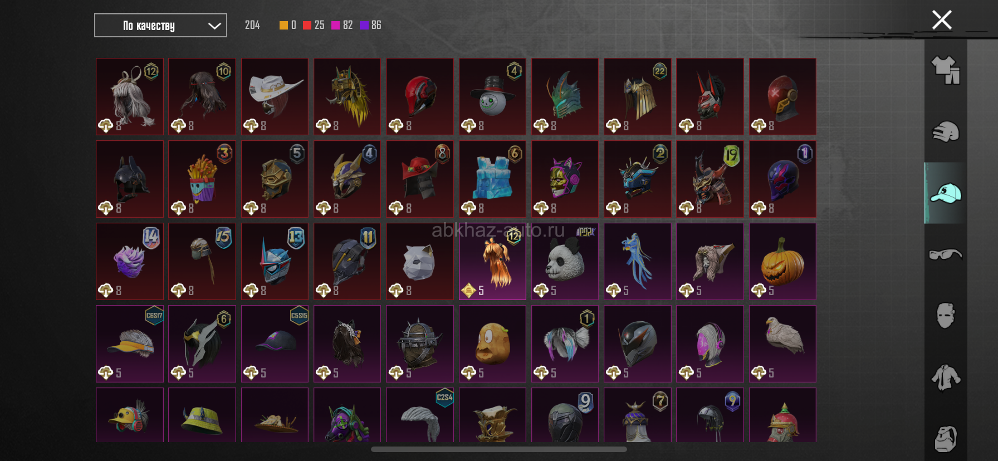The width and height of the screenshot is (998, 461).
Task: Select the panda head item
Action: point(565,261)
